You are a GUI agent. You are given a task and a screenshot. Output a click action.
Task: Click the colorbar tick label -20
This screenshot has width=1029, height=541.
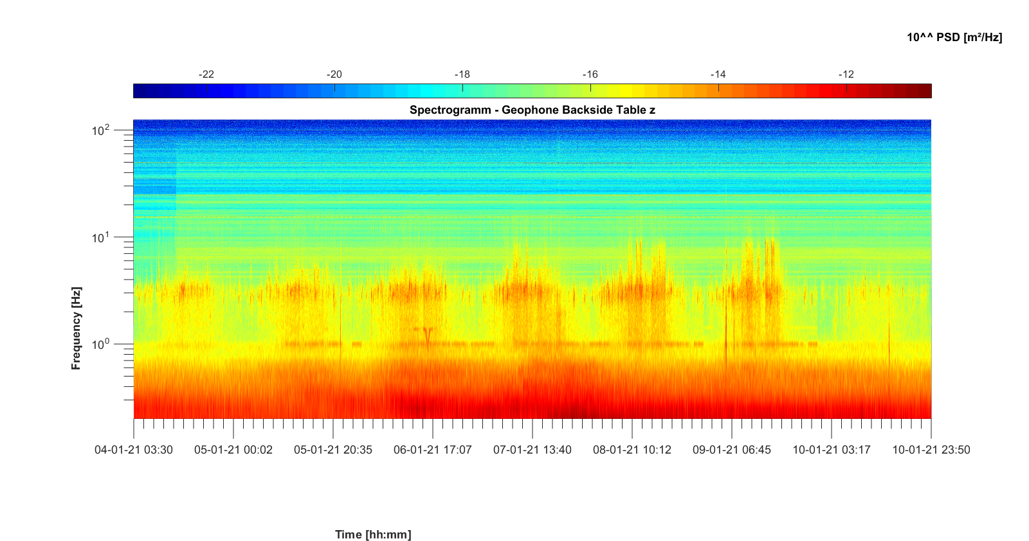click(334, 75)
